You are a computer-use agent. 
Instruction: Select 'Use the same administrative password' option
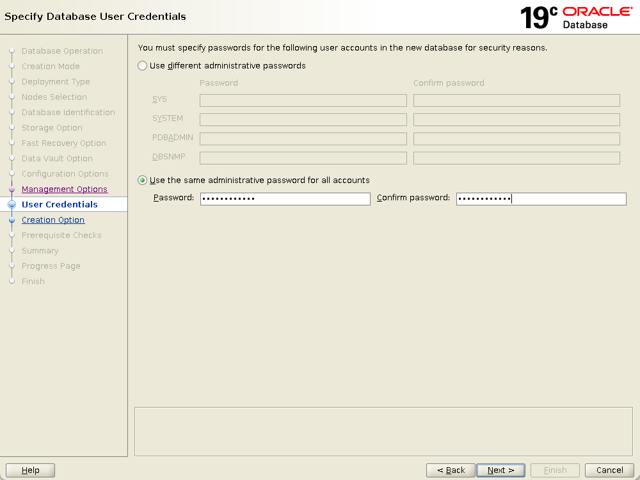point(143,180)
